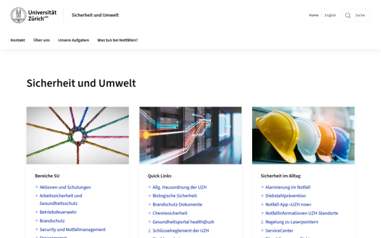
Task: Click the hard hats image
Action: point(304,136)
